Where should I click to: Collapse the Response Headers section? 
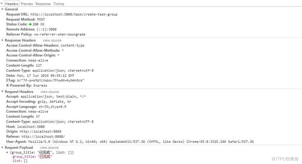click(2, 40)
